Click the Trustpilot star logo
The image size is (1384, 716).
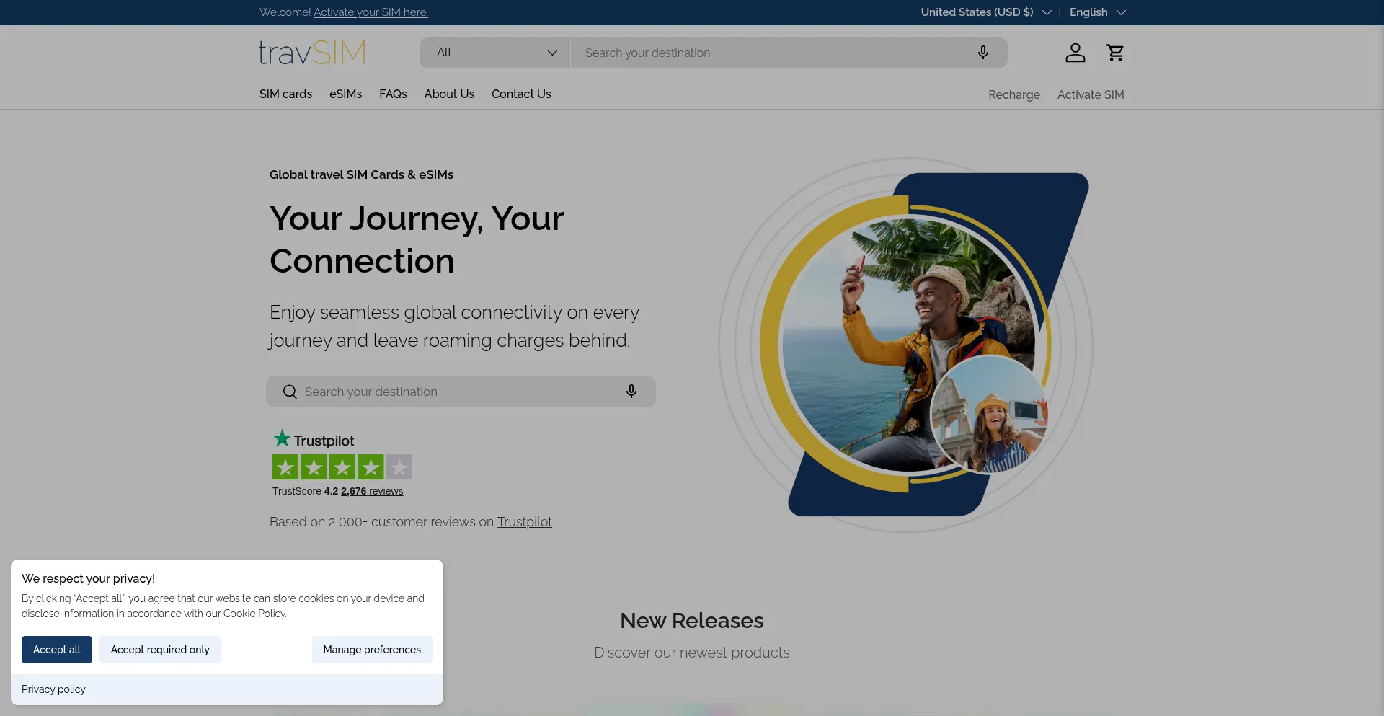(x=314, y=439)
